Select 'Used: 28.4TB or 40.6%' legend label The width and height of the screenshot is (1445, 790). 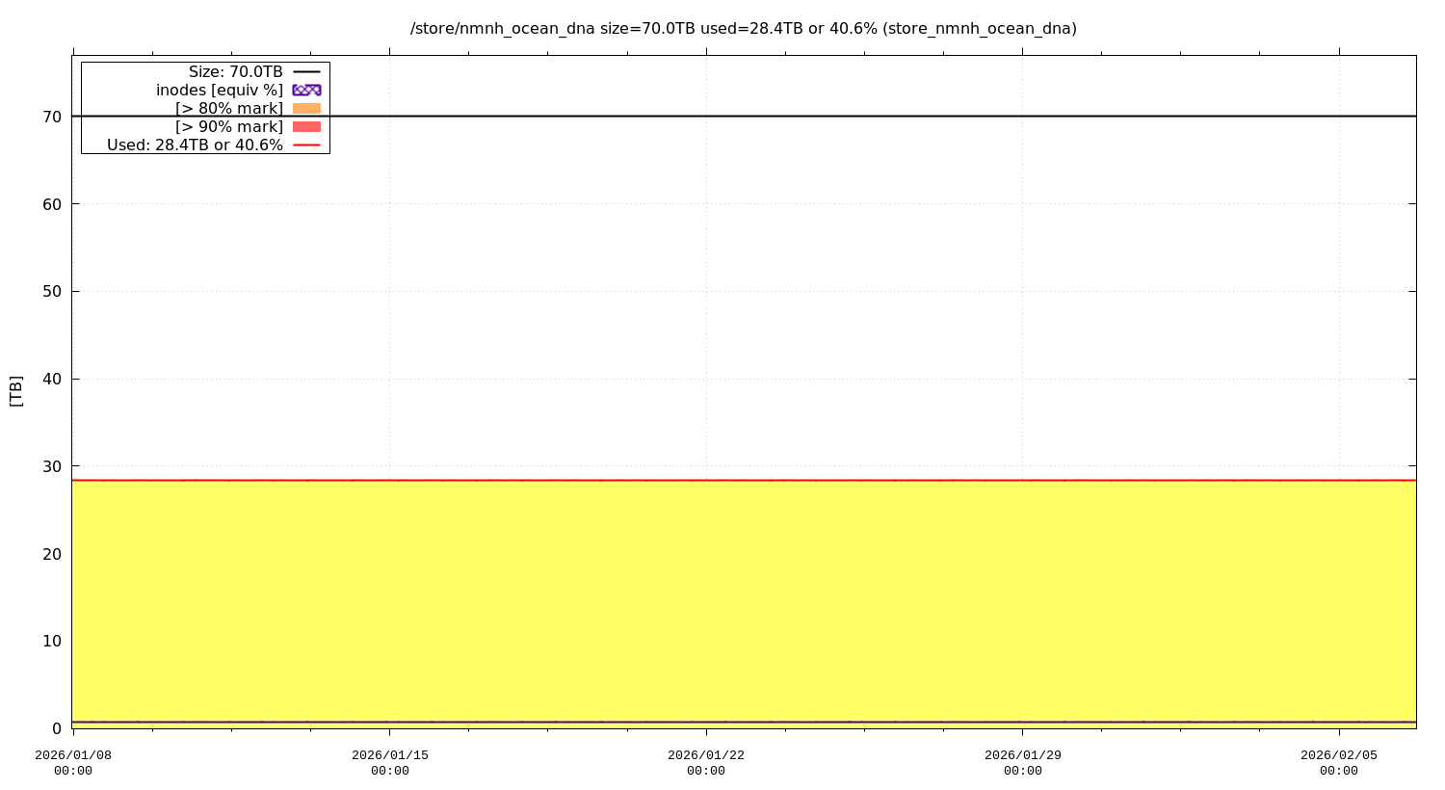click(195, 145)
